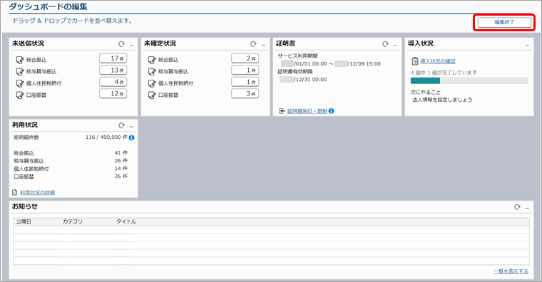Click the export icon before 証明書発行・更新
This screenshot has height=282, width=542.
tap(282, 111)
